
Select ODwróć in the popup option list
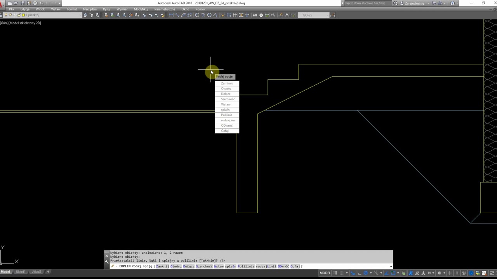tap(227, 126)
